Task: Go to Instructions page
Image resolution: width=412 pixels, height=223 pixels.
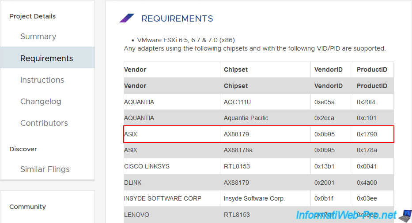Action: point(42,80)
